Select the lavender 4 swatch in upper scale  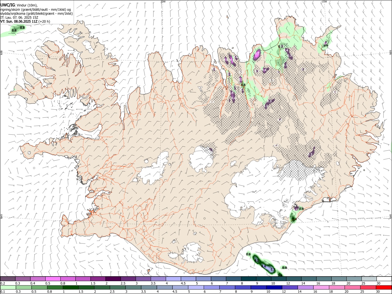pyautogui.click(x=173, y=279)
